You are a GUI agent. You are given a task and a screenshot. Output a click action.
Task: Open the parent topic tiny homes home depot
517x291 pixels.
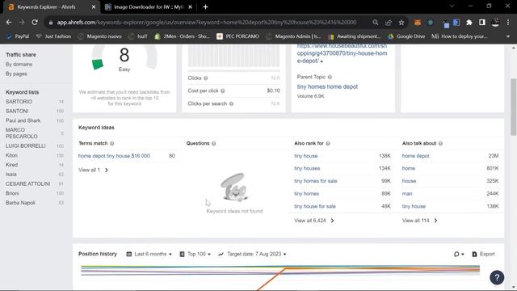[327, 86]
